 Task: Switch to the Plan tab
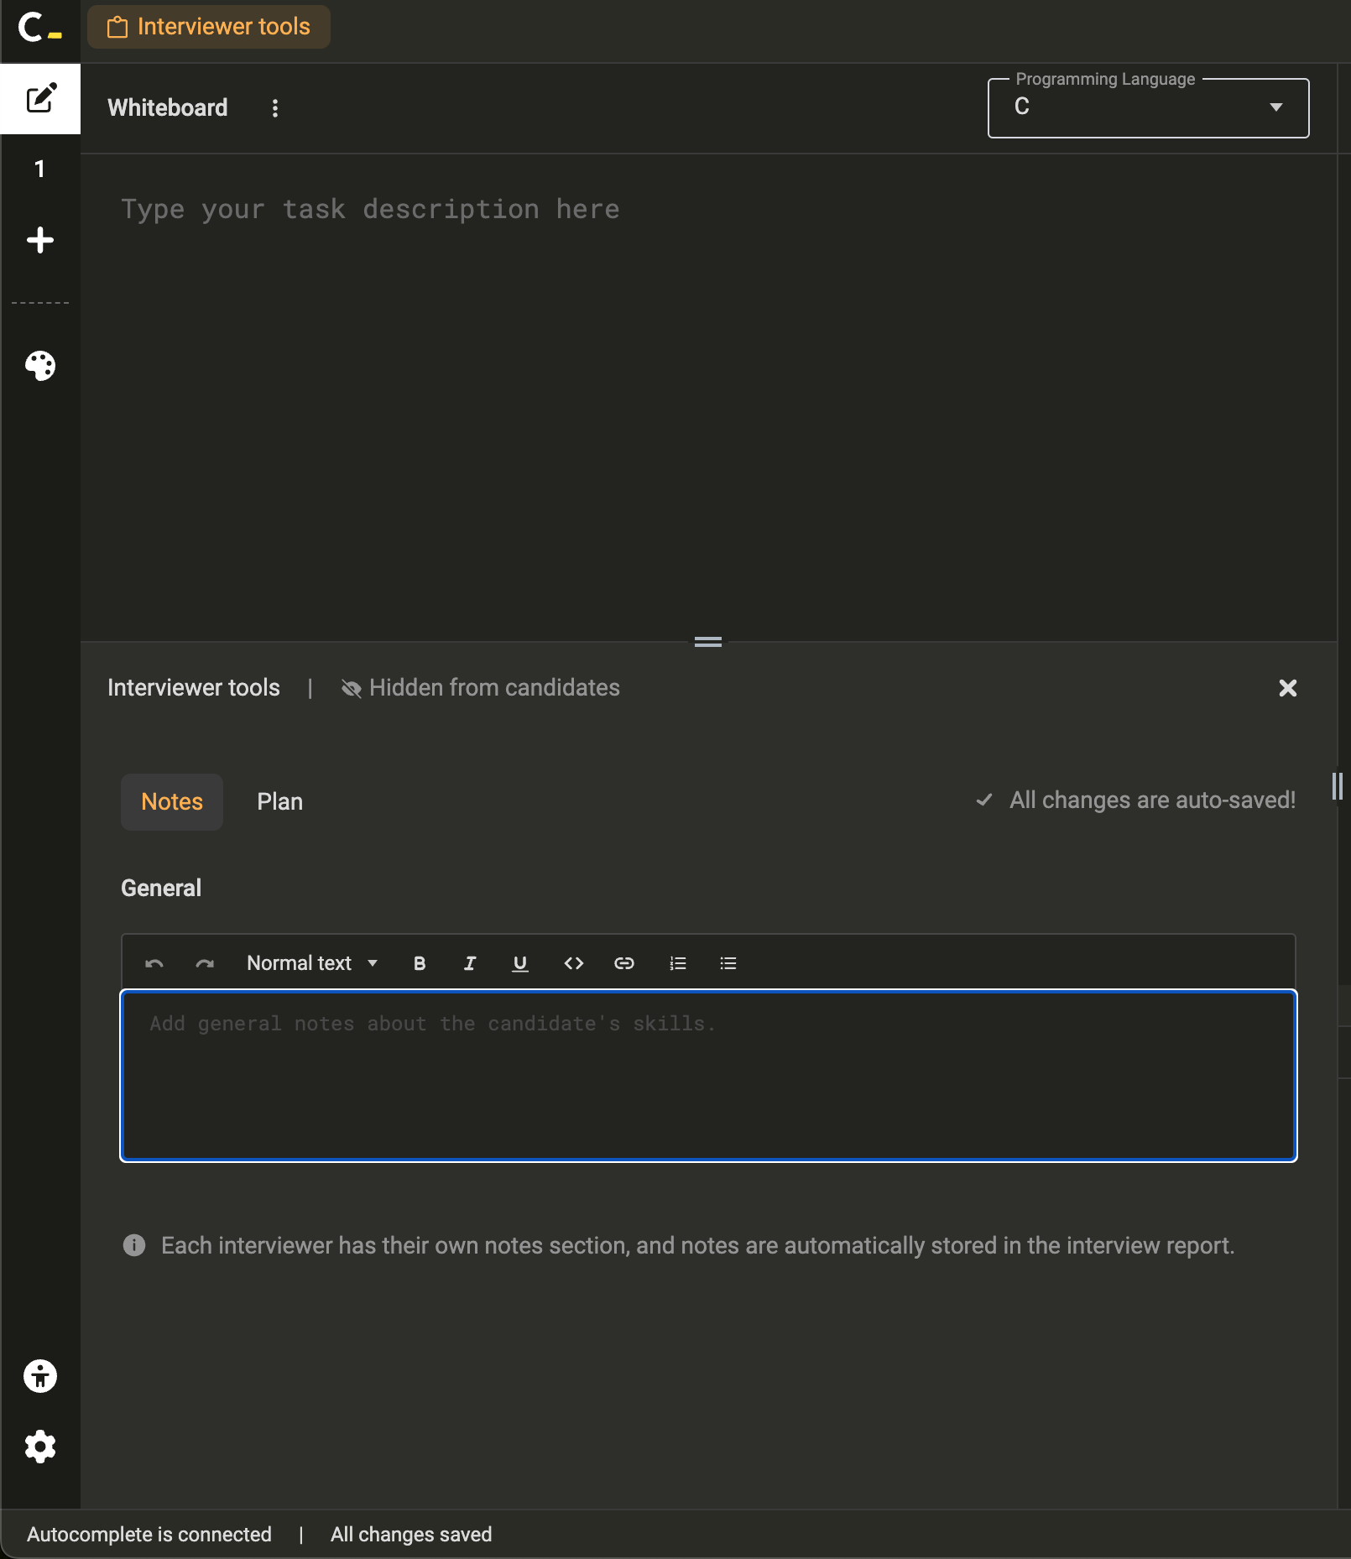tap(279, 802)
